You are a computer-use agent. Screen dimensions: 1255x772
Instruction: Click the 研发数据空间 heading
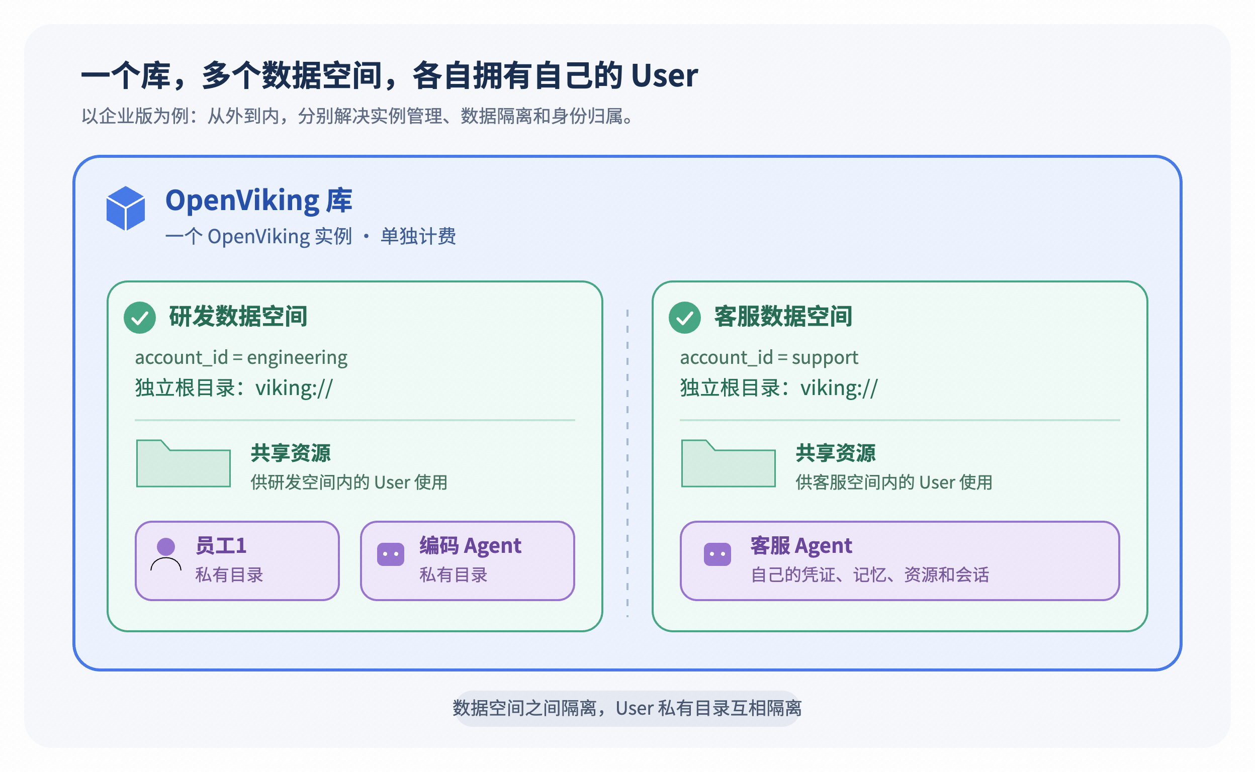238,316
